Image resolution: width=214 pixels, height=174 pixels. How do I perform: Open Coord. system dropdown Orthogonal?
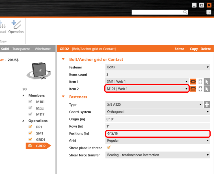click(158, 112)
